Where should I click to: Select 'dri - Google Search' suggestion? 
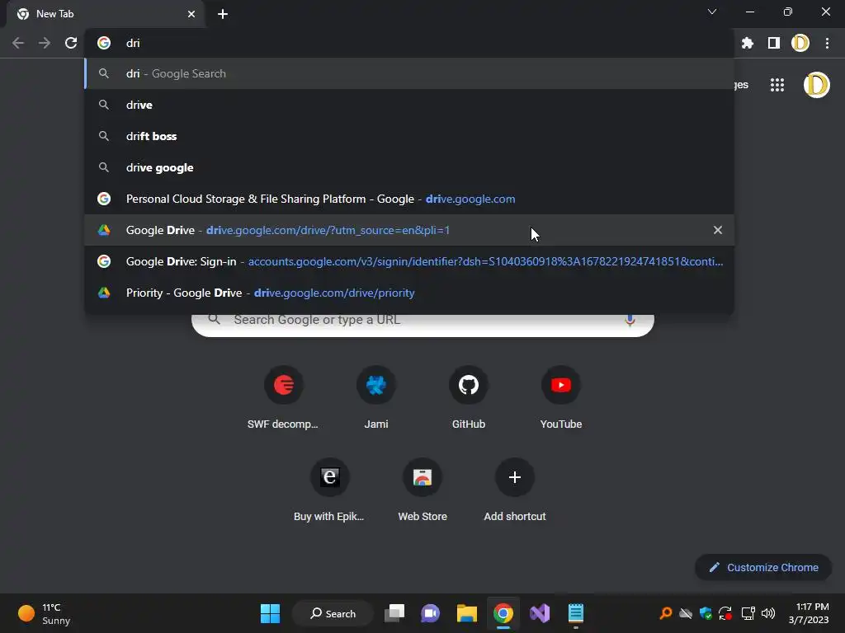pyautogui.click(x=409, y=73)
